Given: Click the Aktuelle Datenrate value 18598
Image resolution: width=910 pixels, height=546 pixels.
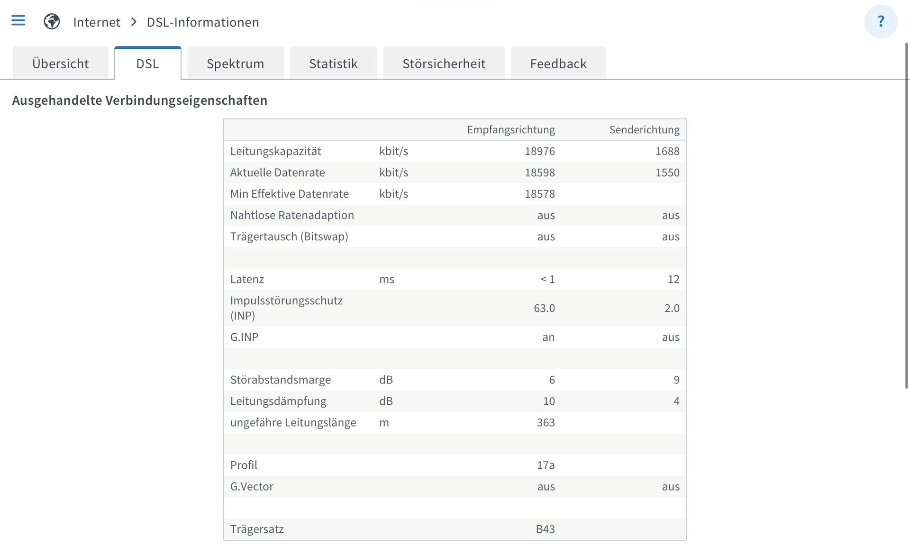Looking at the screenshot, I should (539, 173).
